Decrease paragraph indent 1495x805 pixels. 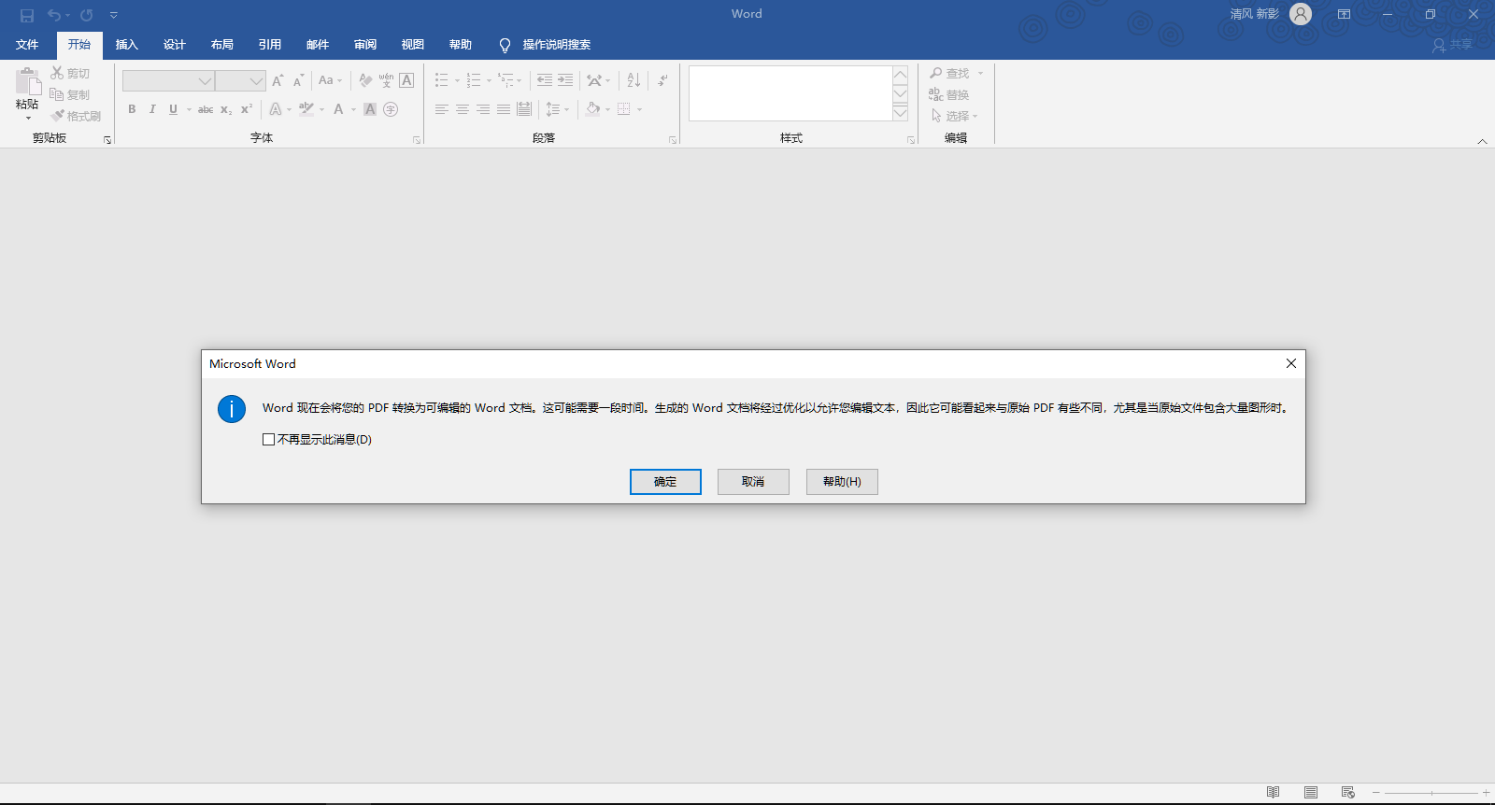(x=545, y=80)
